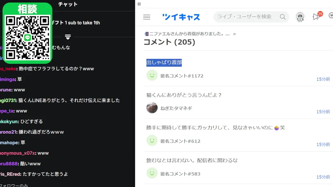Open ねぎたタマネギ user name
The height and width of the screenshot is (187, 333).
click(176, 108)
